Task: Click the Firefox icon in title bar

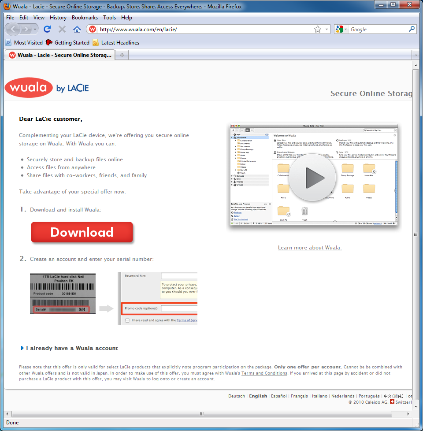Action: (7, 6)
